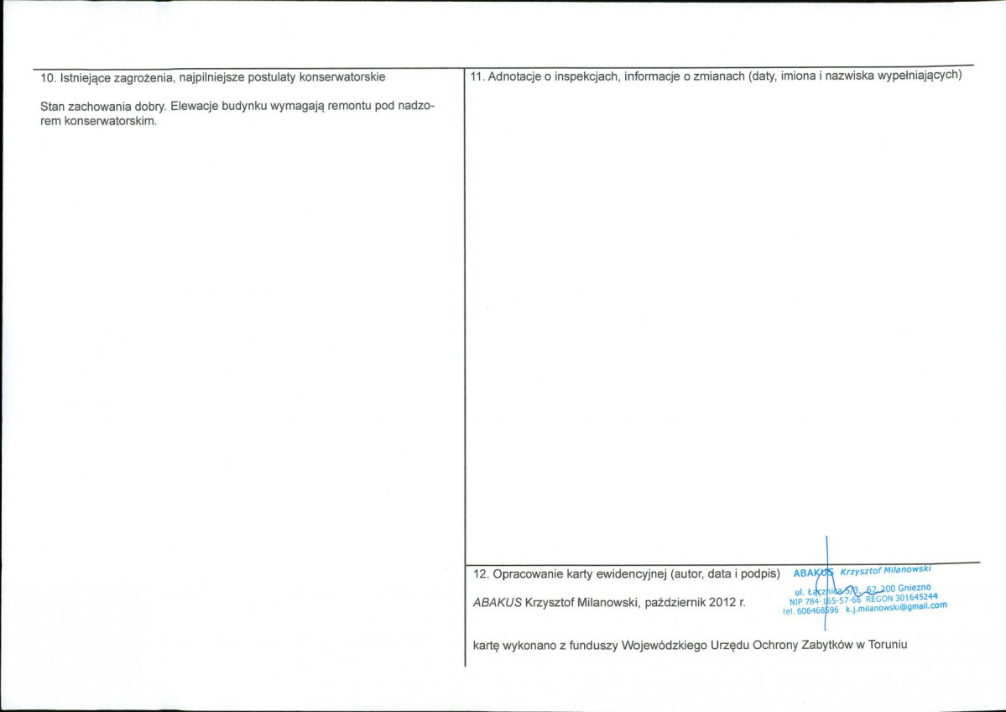Click the words "rem konserwatorskim" on second line

pos(98,121)
